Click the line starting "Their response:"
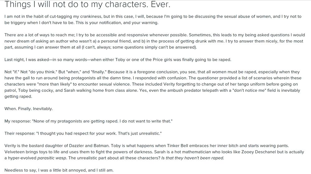The height and width of the screenshot is (174, 311). pos(83,133)
